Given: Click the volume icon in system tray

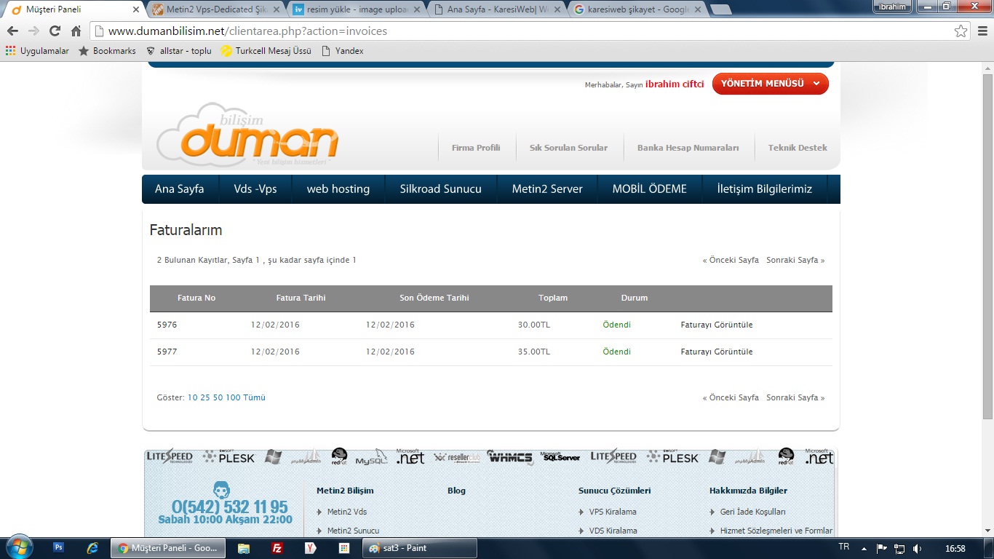Looking at the screenshot, I should [x=917, y=548].
